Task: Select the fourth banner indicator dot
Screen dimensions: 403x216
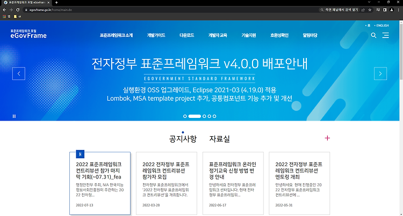Action: click(x=209, y=116)
